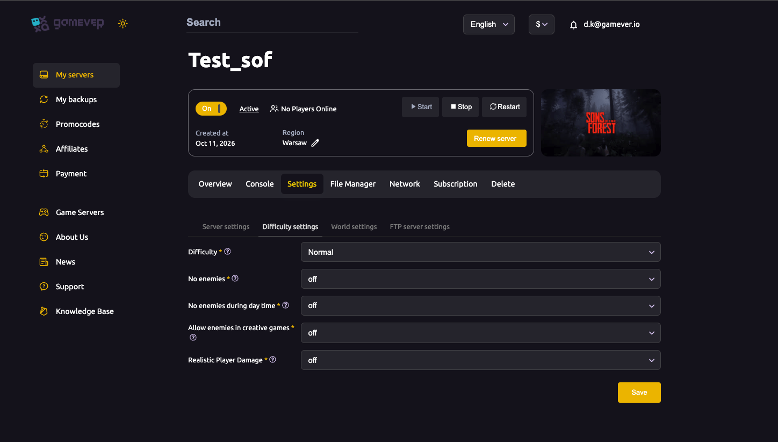
Task: Click the Gamever logo
Action: coord(67,24)
